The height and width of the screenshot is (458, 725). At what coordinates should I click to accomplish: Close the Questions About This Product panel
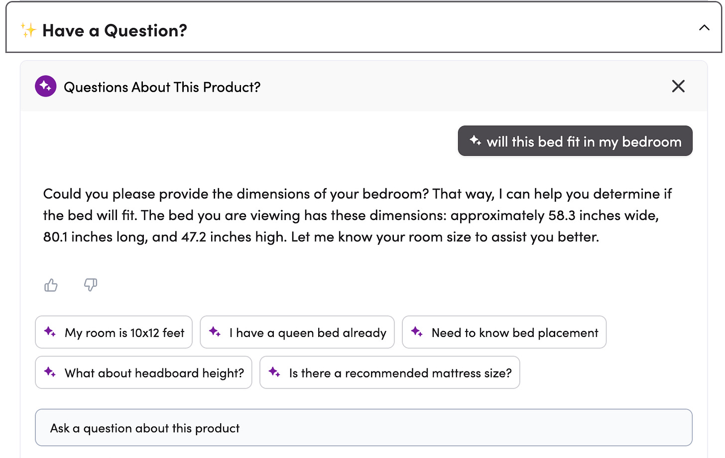pyautogui.click(x=678, y=86)
